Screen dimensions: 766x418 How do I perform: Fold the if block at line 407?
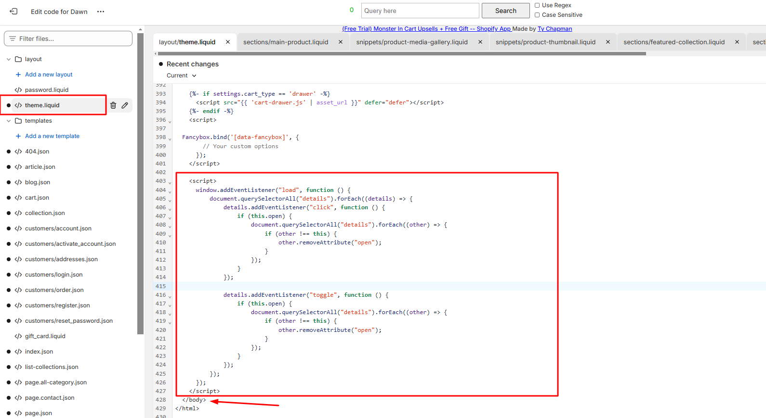click(x=170, y=217)
